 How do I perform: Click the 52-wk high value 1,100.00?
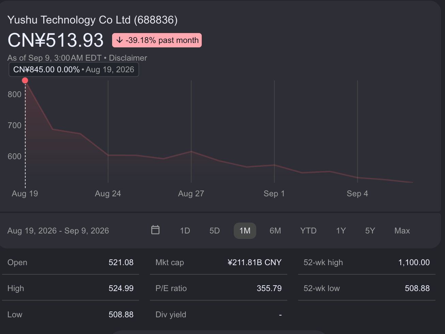[x=414, y=262]
